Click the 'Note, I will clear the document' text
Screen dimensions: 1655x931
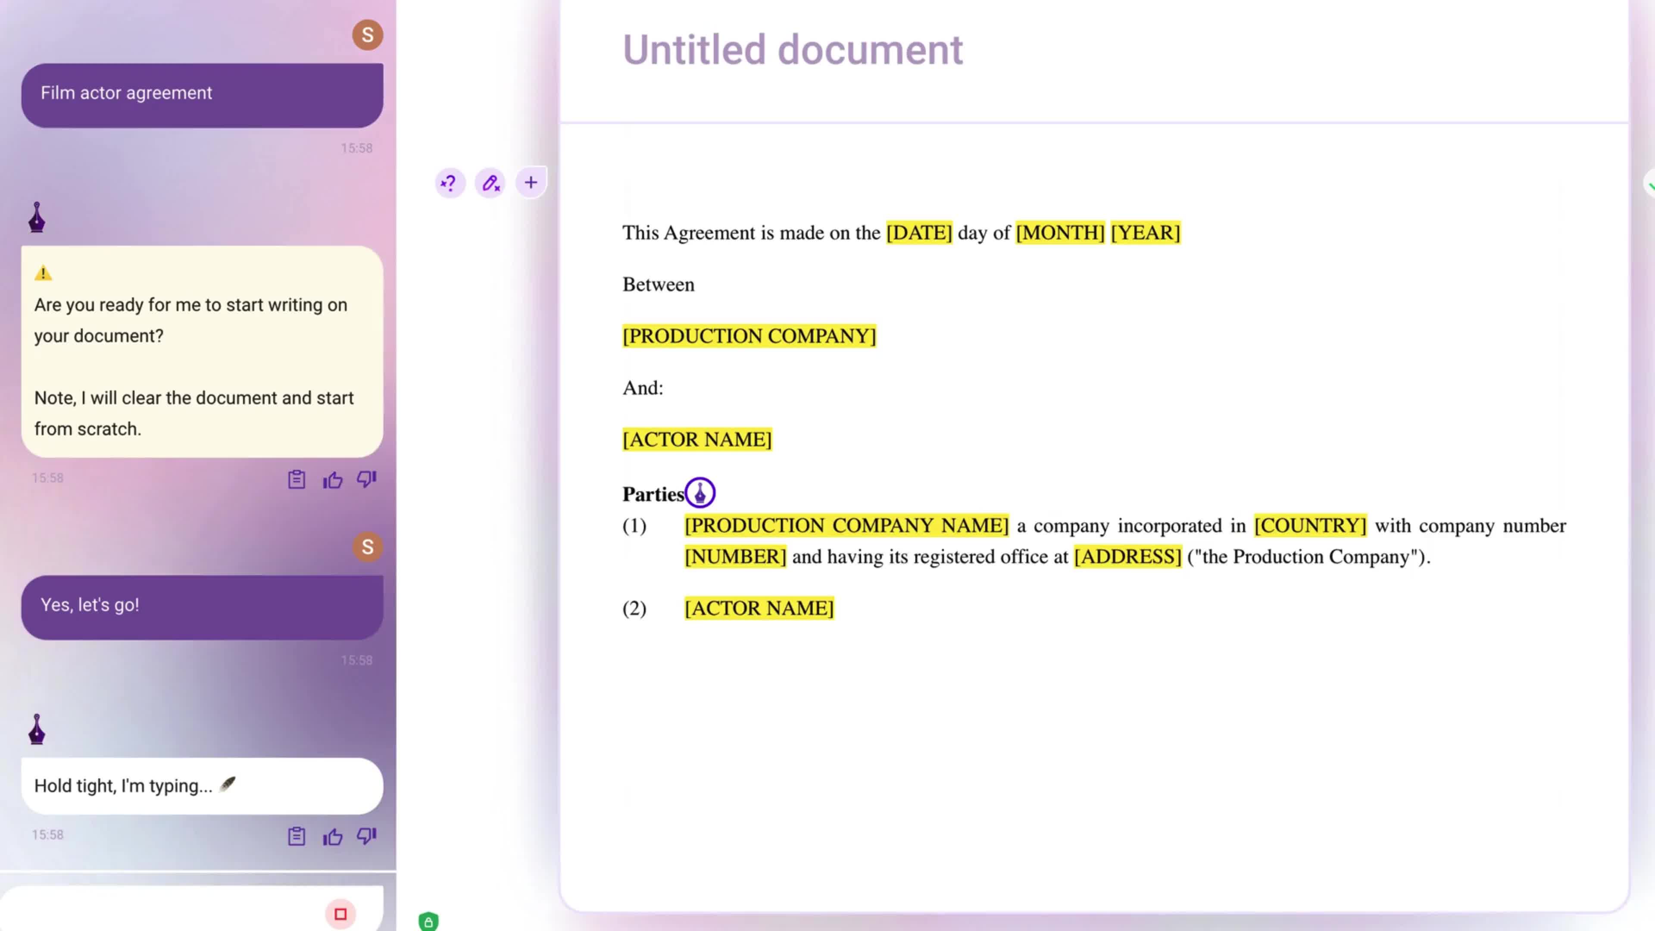[x=194, y=413]
